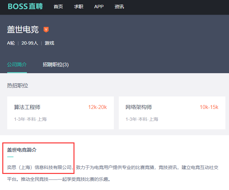The image size is (229, 190).
Task: Click the 游戏 industry label
Action: tap(50, 43)
